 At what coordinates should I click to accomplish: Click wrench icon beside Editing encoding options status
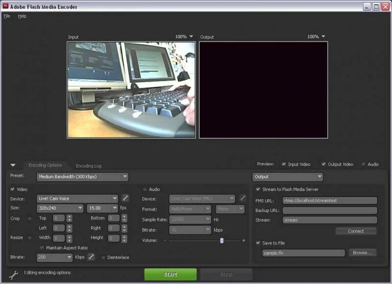14,275
